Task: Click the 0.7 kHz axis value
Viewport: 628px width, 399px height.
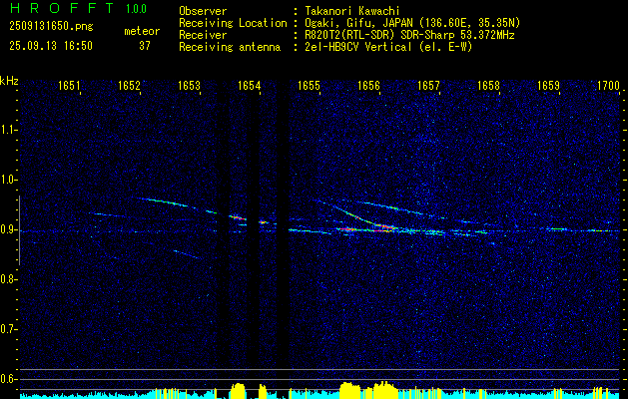Action: 7,329
